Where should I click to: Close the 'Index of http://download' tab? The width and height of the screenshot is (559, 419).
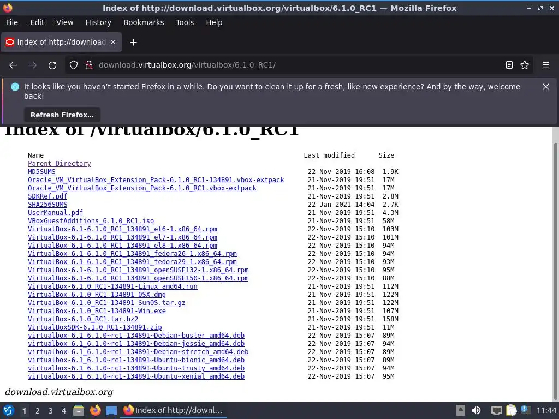[x=113, y=42]
